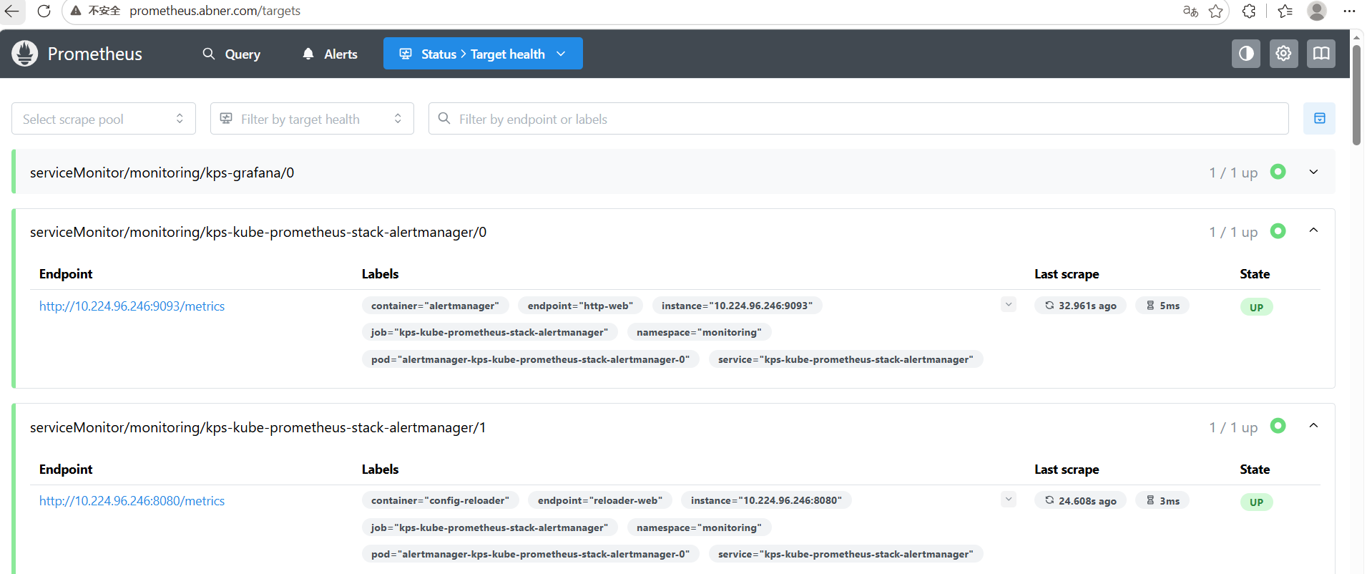Reload the page with refresh icon
1367x574 pixels.
point(44,11)
